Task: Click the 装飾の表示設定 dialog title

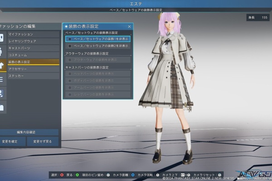Action: [x=83, y=26]
